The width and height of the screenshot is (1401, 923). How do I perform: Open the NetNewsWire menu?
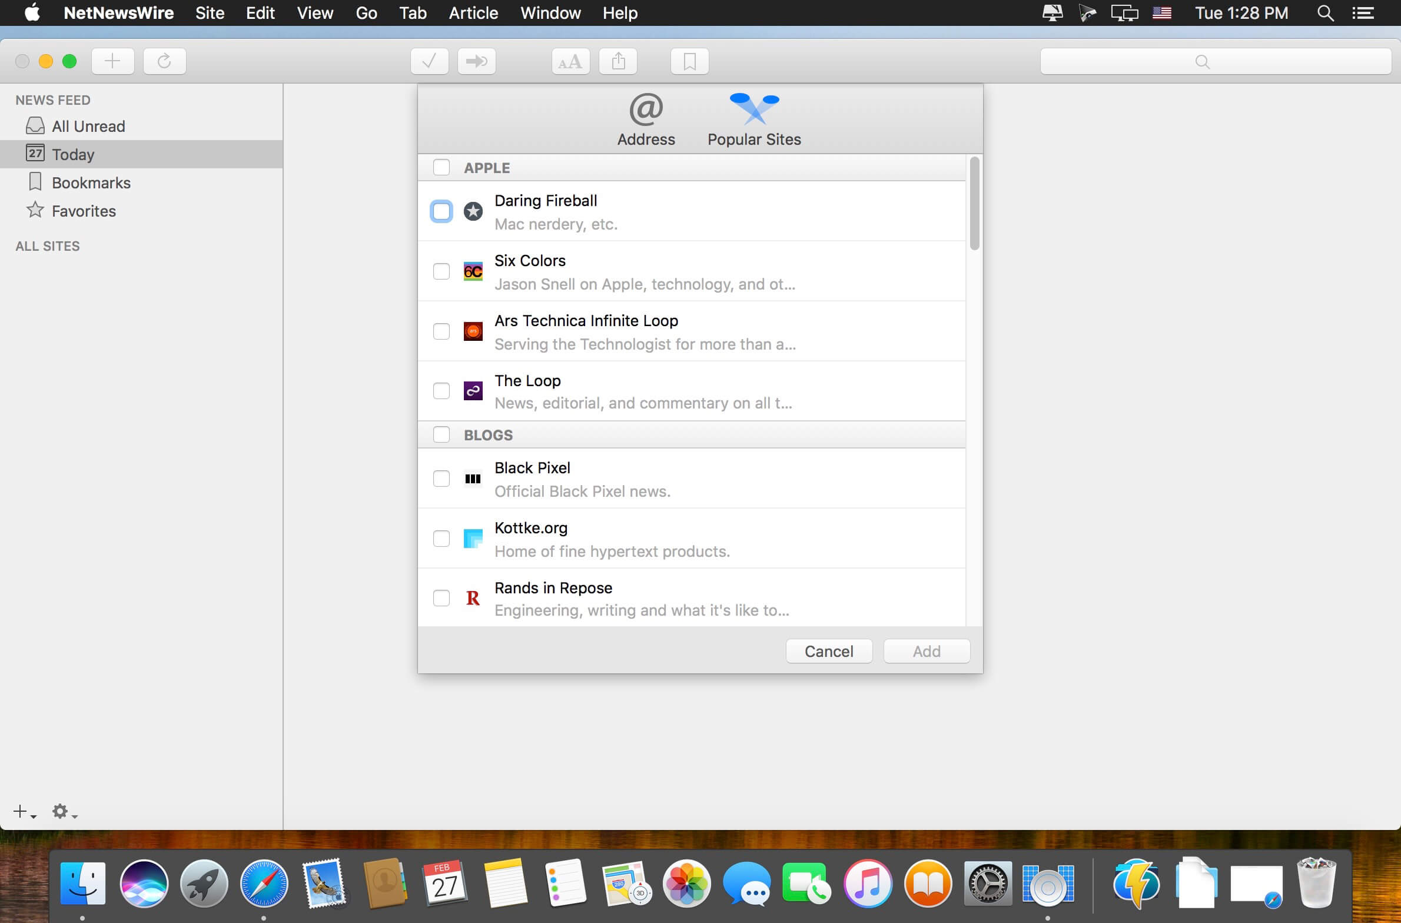click(119, 13)
